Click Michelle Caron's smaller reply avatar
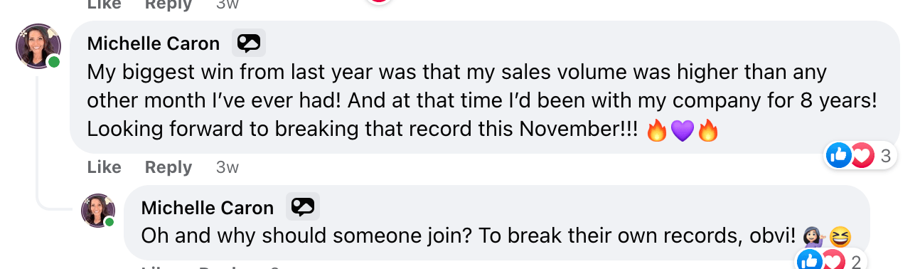This screenshot has height=269, width=920. pos(98,211)
